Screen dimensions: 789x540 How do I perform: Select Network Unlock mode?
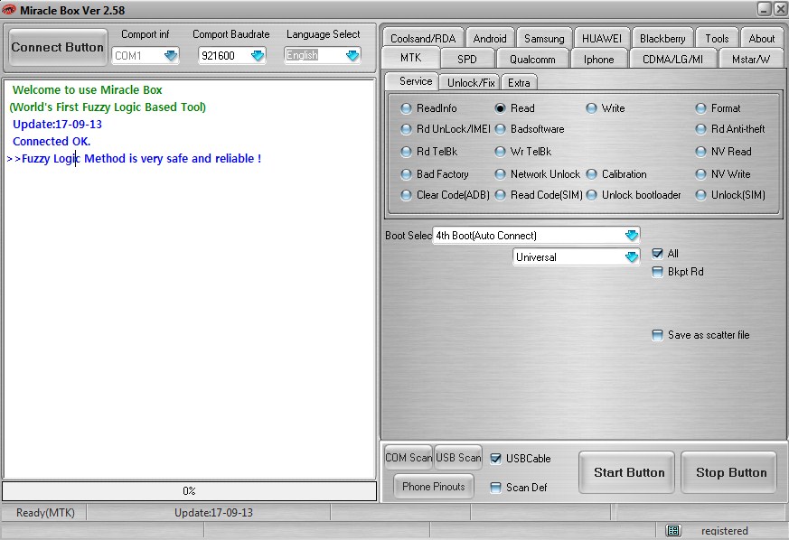499,173
